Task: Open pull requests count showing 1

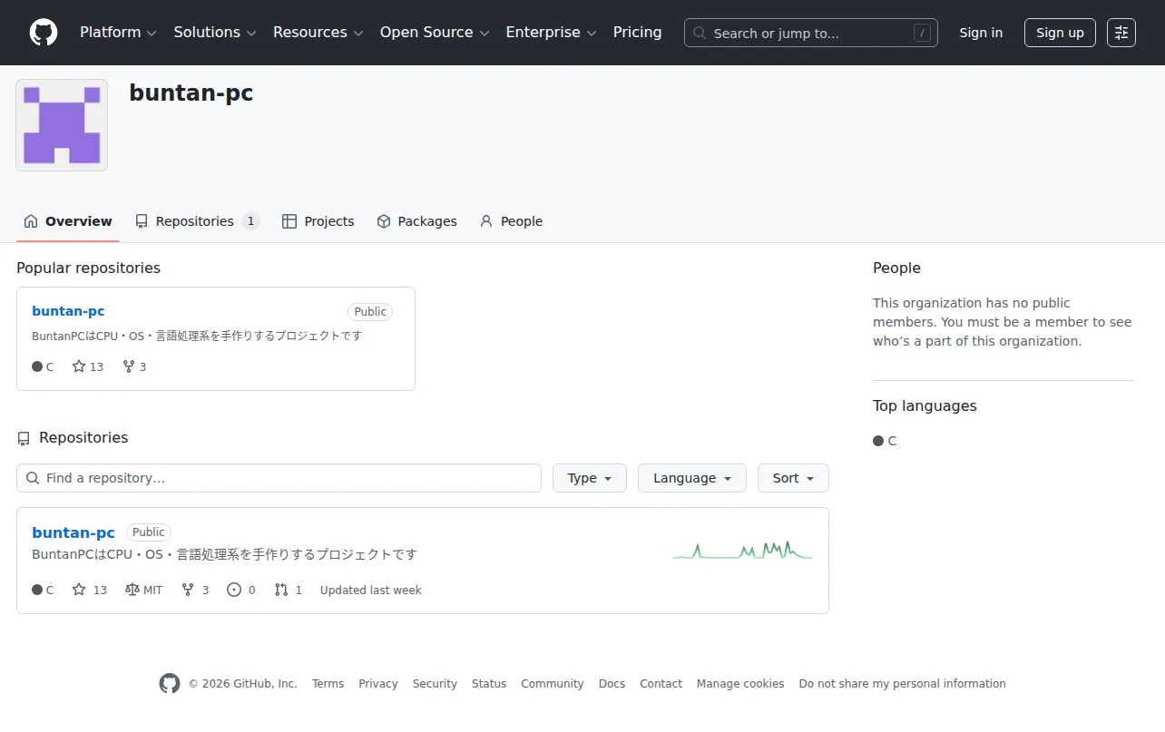Action: pyautogui.click(x=289, y=590)
